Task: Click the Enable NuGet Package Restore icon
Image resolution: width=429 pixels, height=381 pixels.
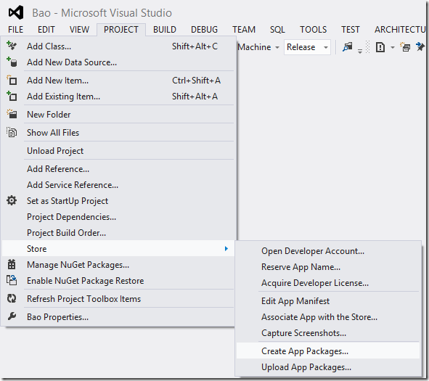Action: point(12,280)
